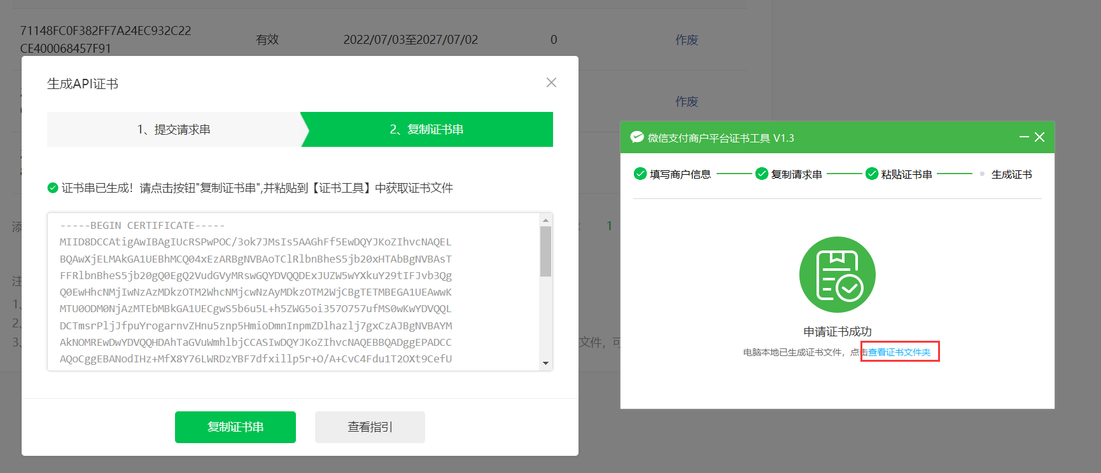1101x473 pixels.
Task: Minimize the 微信支付商户平台证书工具 window
Action: pyautogui.click(x=1024, y=137)
